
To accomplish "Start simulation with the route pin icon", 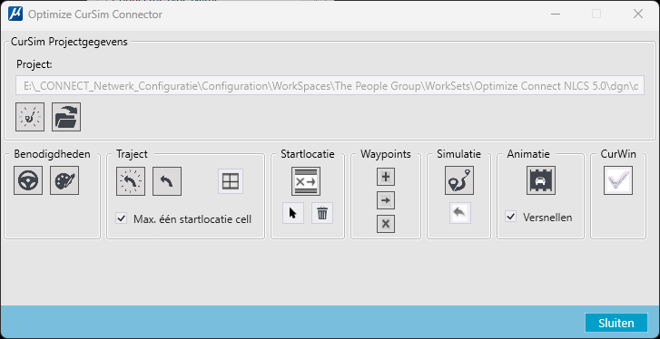I will click(x=459, y=180).
